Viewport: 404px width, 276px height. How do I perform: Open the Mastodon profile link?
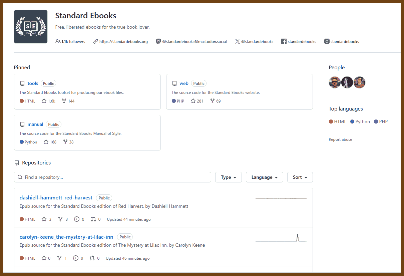(x=194, y=42)
